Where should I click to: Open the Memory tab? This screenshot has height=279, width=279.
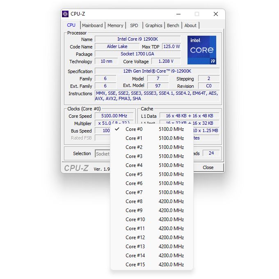click(x=115, y=25)
